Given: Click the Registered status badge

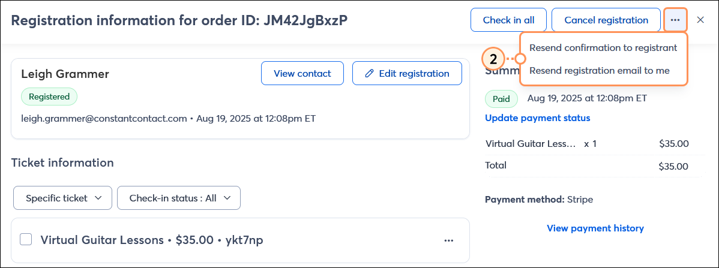Looking at the screenshot, I should point(49,96).
